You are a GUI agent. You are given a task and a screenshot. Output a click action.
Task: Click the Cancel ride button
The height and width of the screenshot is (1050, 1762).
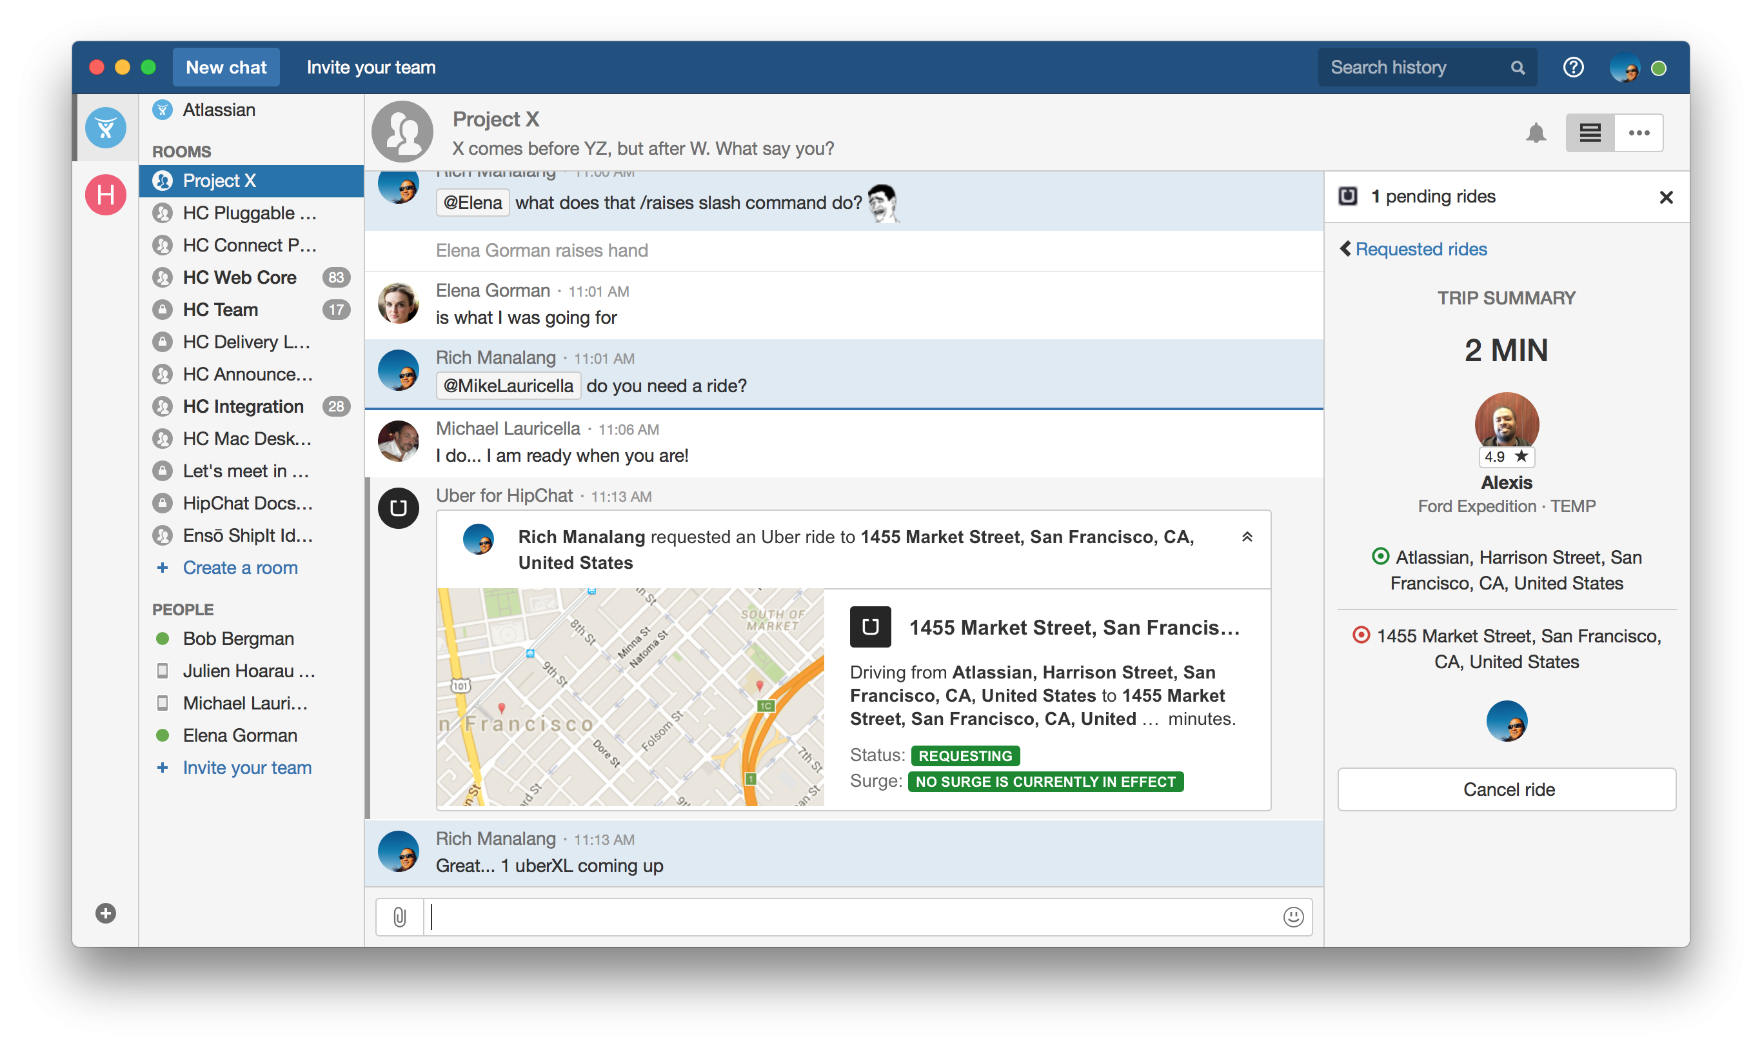(1507, 789)
